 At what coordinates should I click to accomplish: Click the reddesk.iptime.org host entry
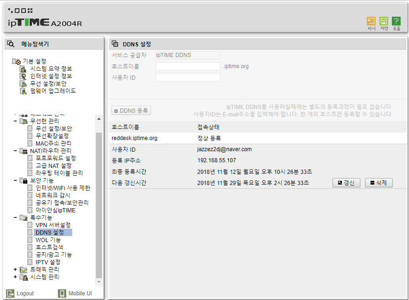134,138
